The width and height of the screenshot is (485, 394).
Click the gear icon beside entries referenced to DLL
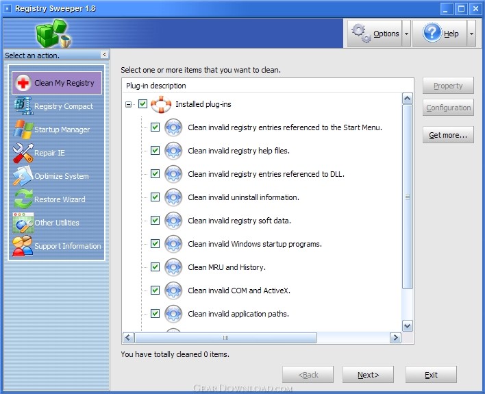pyautogui.click(x=173, y=174)
